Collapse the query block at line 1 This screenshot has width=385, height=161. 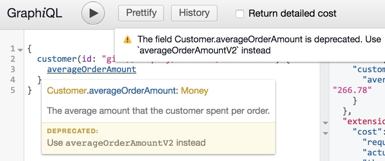21,49
